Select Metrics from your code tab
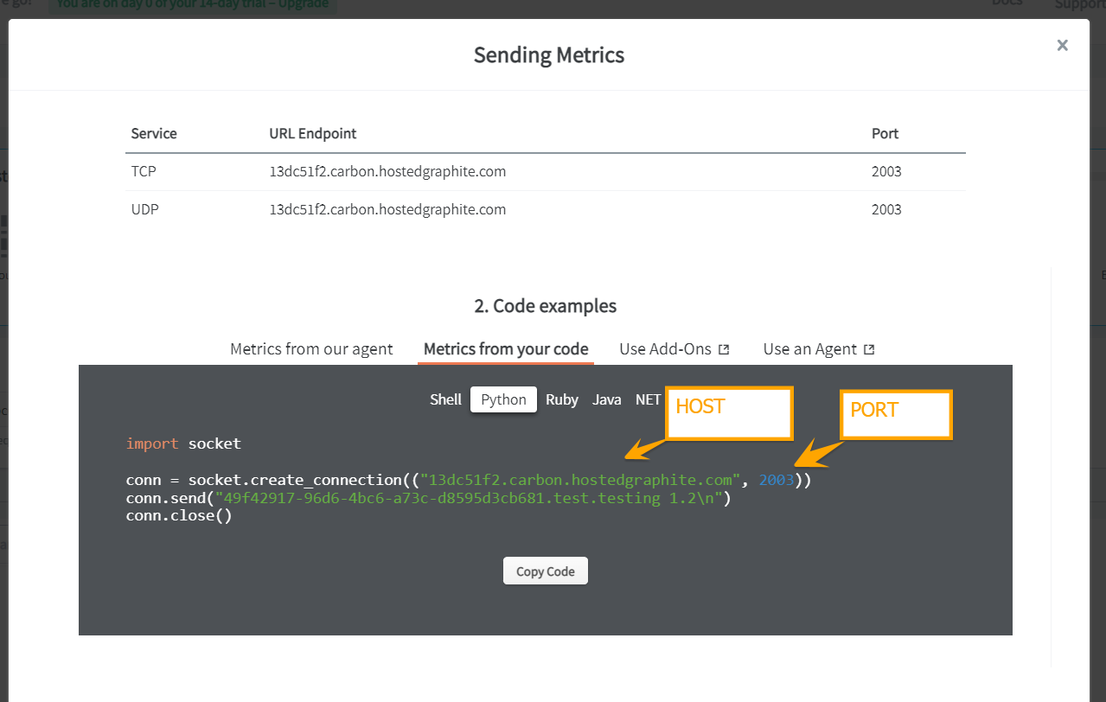 (x=506, y=349)
